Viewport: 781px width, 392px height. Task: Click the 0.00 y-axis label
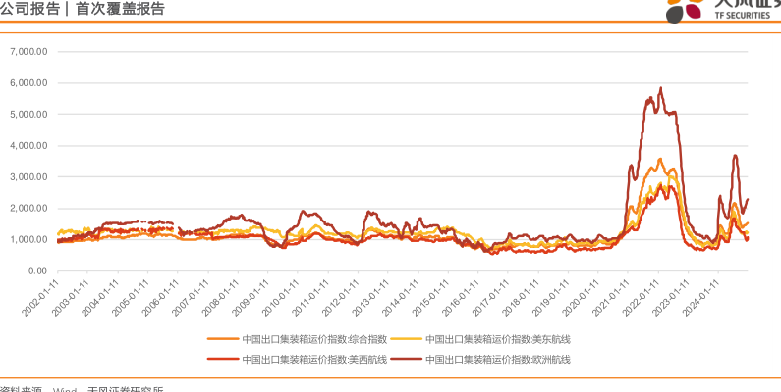pyautogui.click(x=37, y=271)
